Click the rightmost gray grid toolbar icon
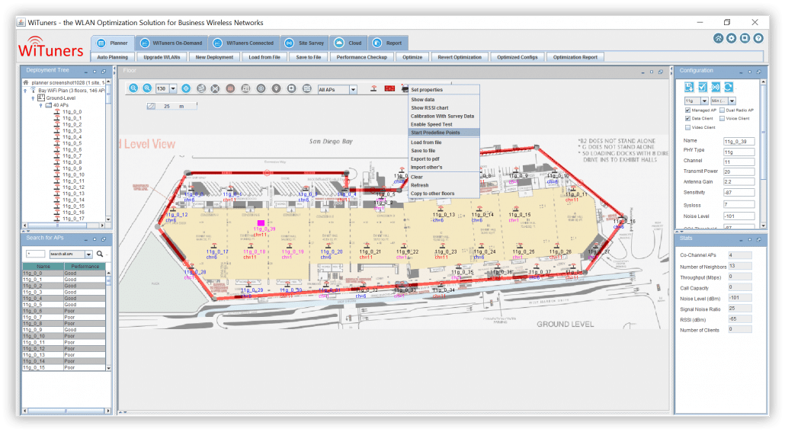Image resolution: width=785 pixels, height=432 pixels. (307, 88)
